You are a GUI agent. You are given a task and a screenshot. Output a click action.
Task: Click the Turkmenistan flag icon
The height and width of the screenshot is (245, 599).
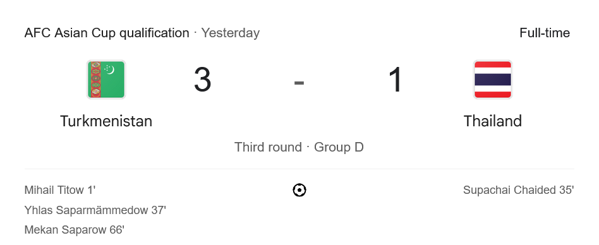(106, 80)
